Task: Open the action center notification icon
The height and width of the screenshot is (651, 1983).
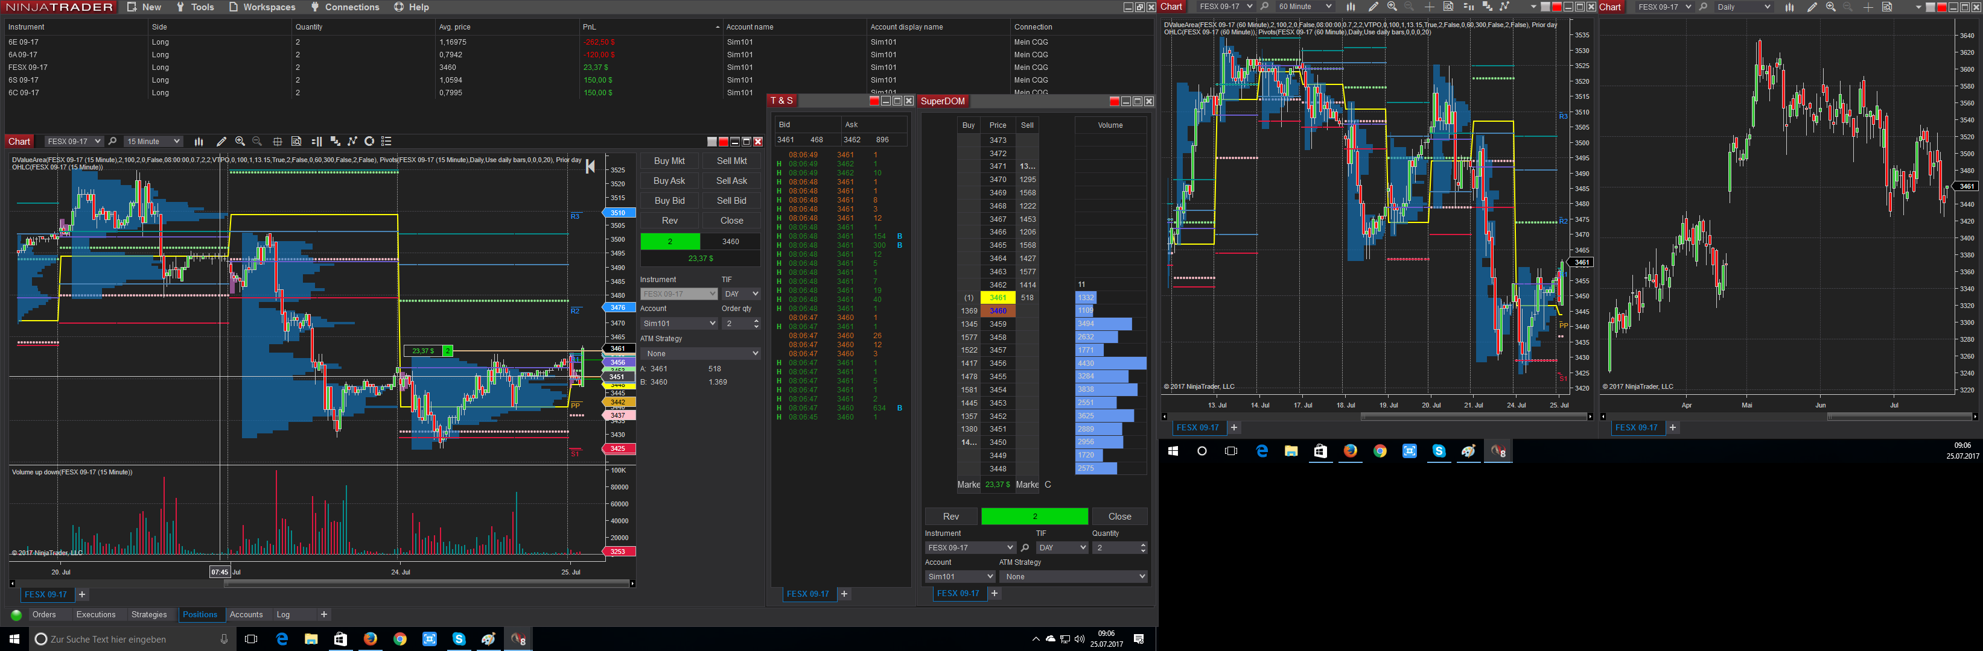Action: point(1139,640)
